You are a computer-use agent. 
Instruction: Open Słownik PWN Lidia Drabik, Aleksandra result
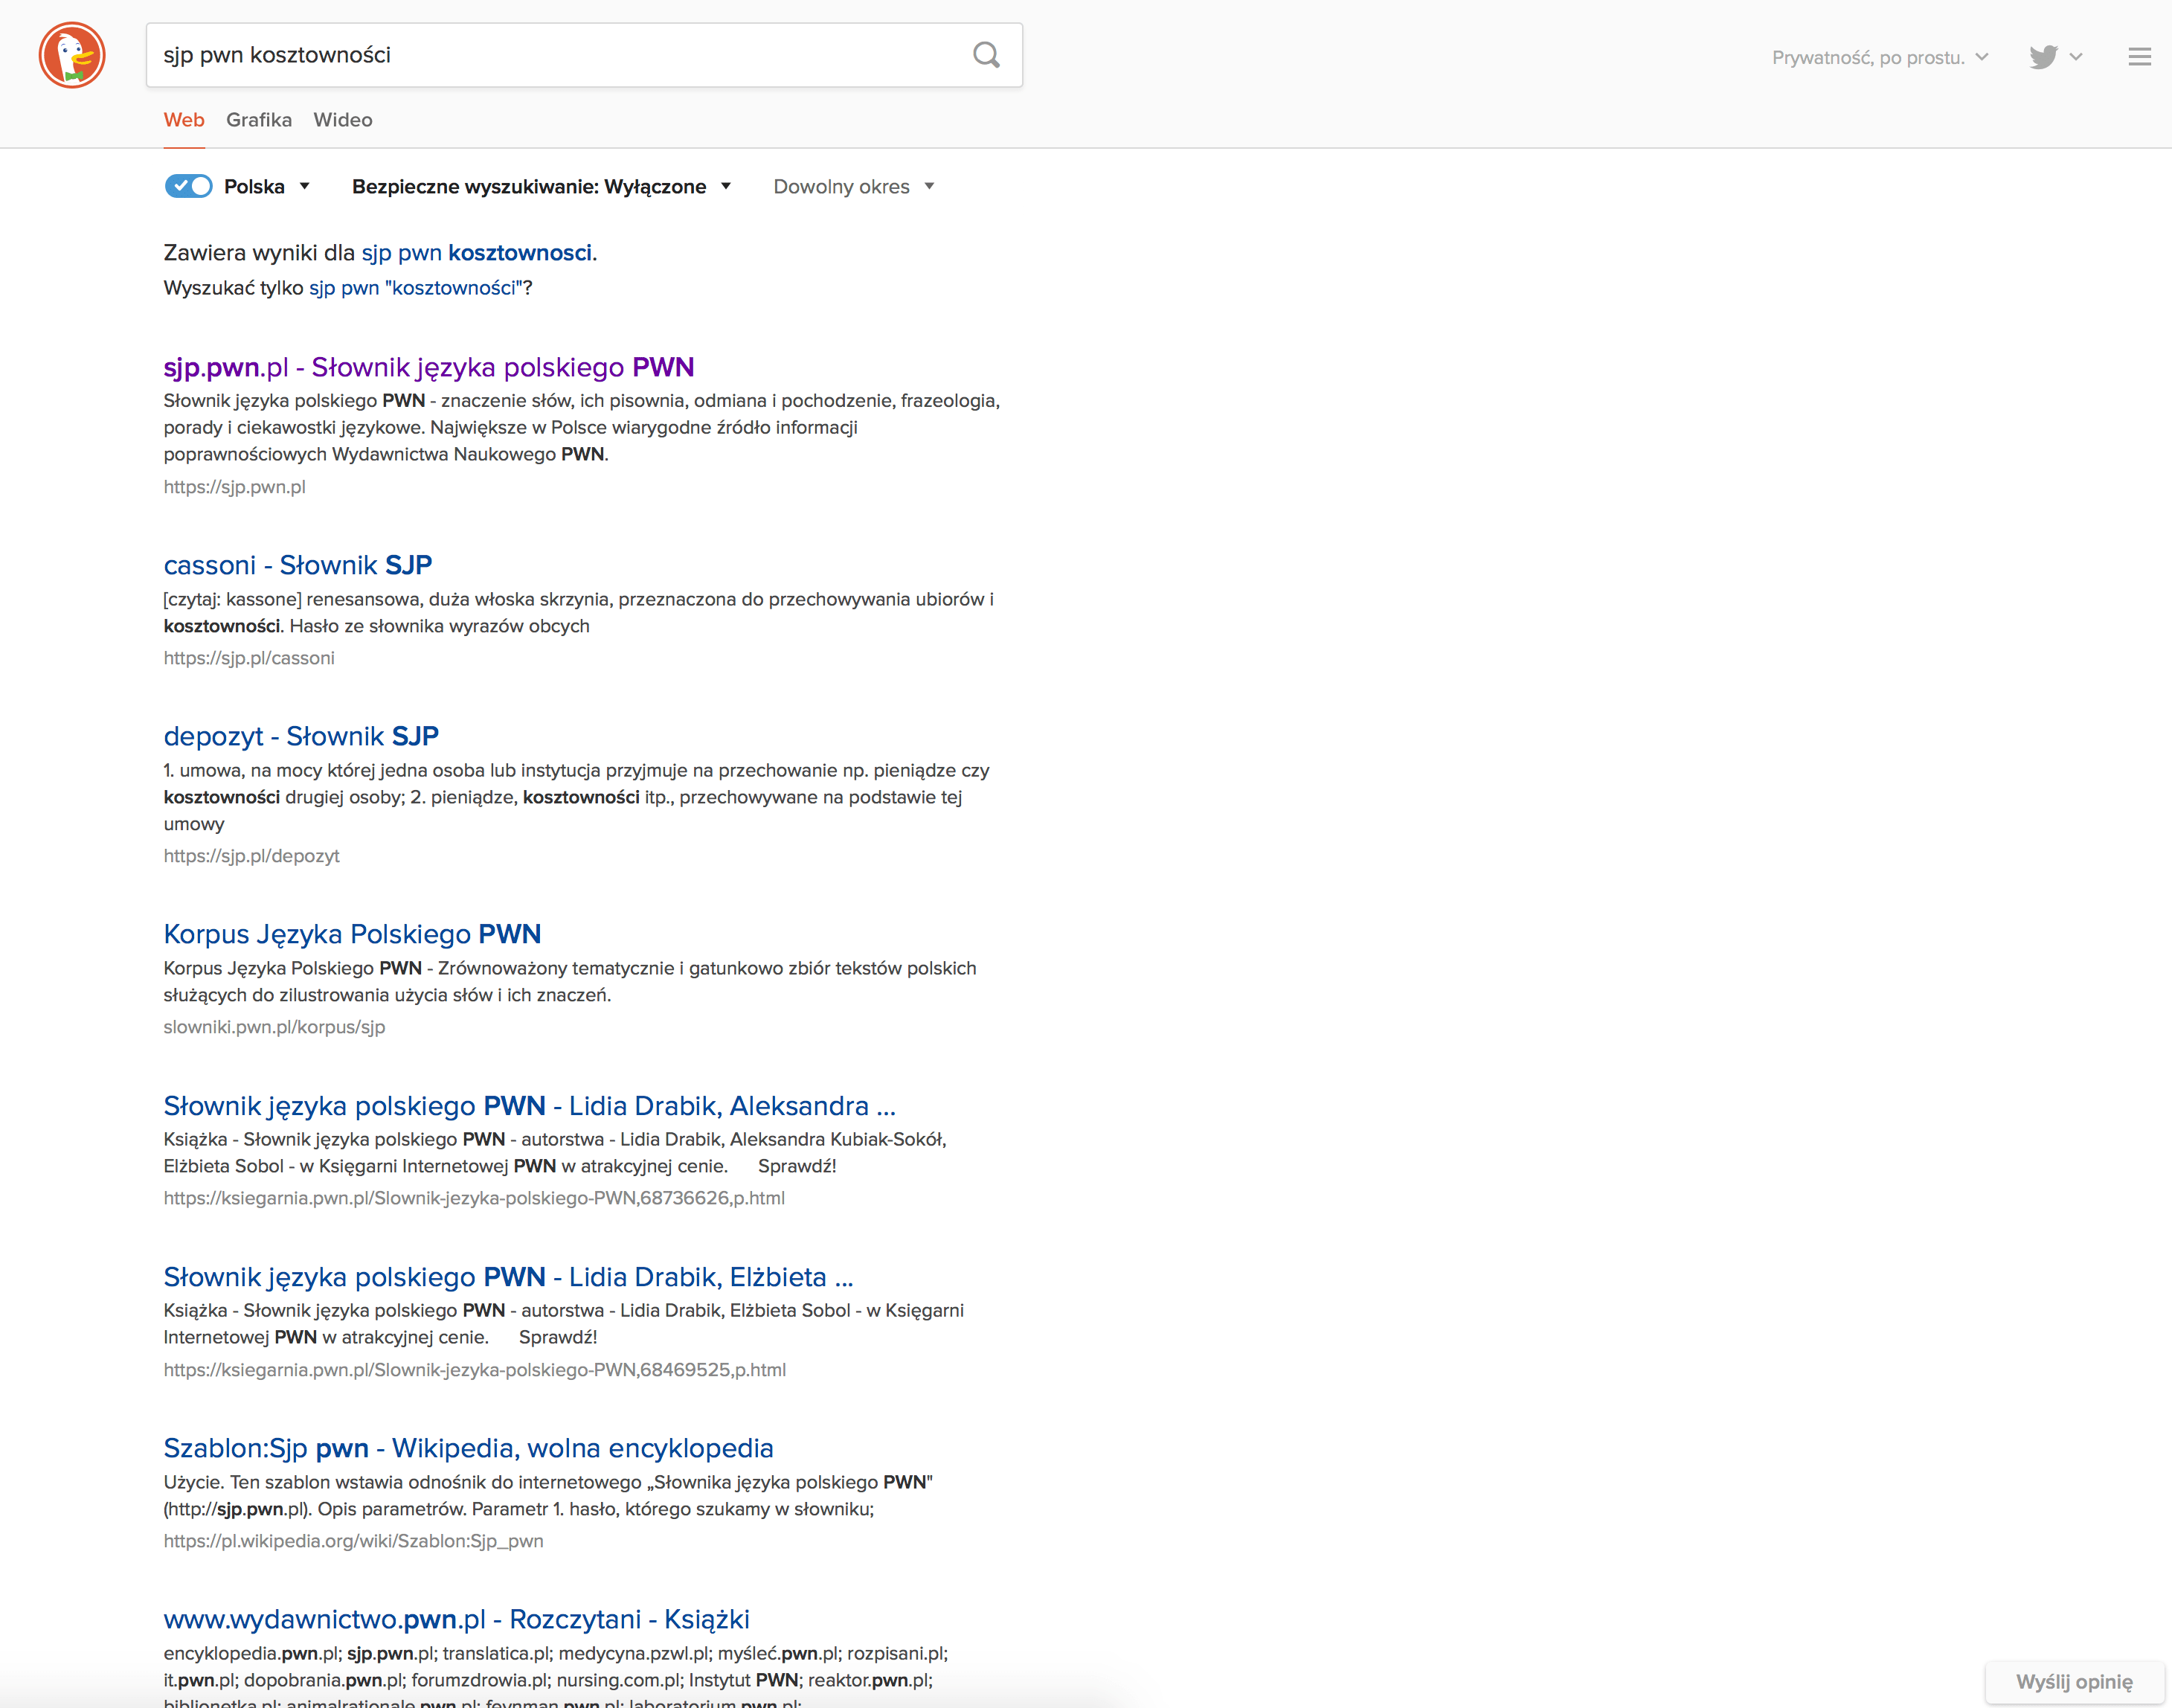[529, 1106]
